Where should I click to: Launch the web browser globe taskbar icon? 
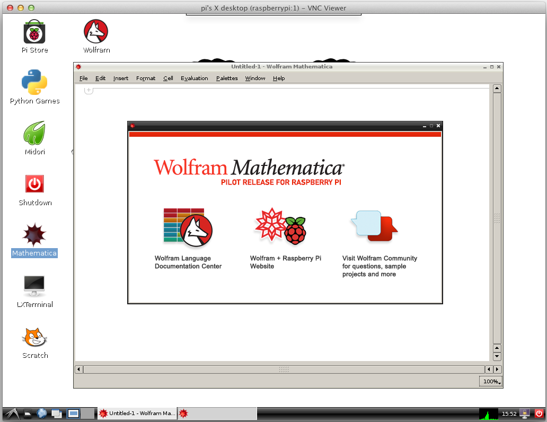(42, 414)
